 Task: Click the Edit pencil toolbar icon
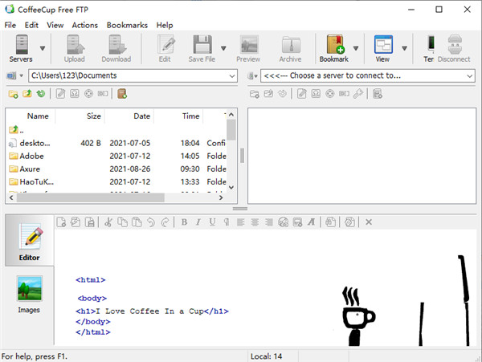pyautogui.click(x=165, y=44)
